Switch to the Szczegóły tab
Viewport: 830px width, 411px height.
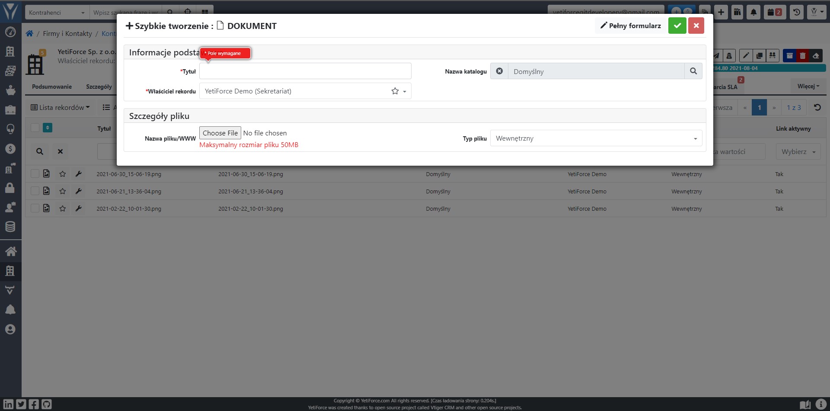99,87
